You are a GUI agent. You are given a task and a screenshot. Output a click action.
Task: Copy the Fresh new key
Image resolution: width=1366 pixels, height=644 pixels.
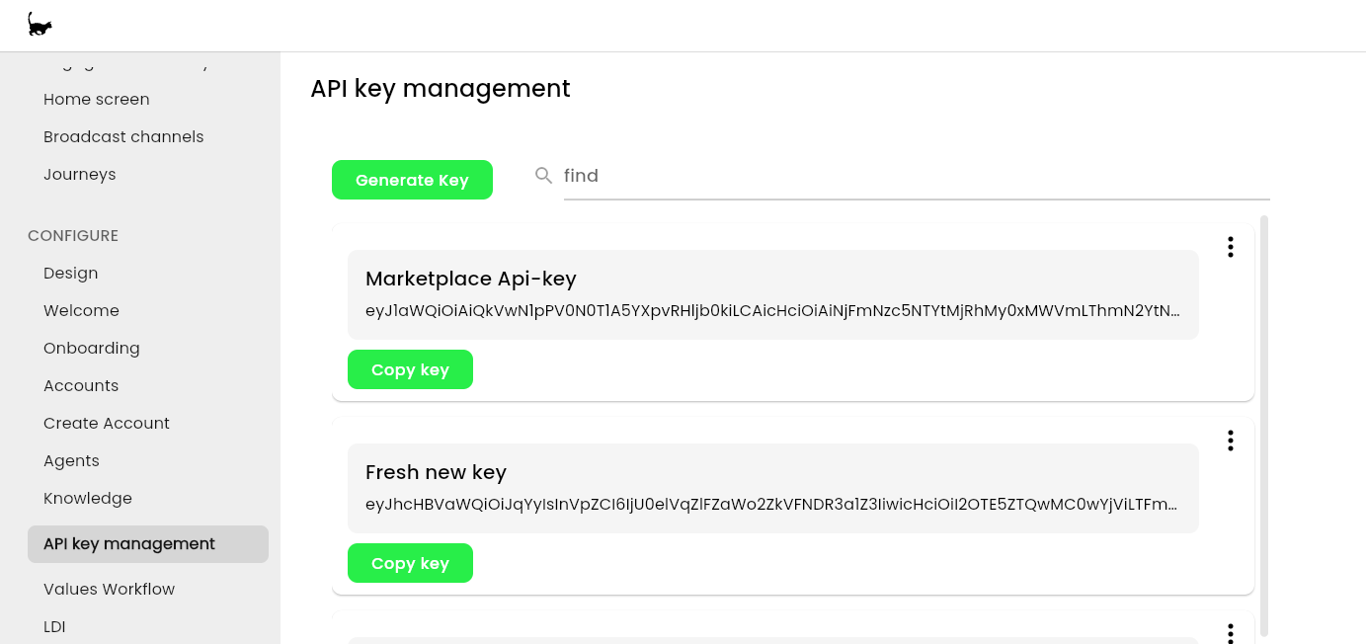(x=410, y=563)
